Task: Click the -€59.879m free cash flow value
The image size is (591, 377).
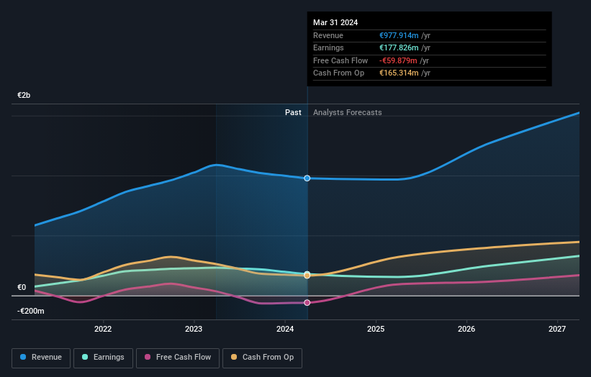Action: pyautogui.click(x=398, y=60)
